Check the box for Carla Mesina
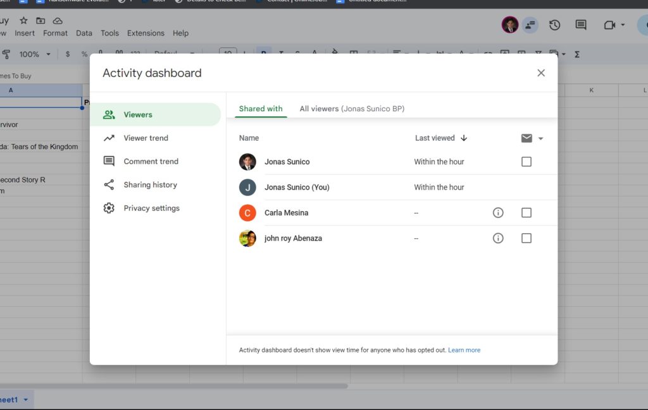 [526, 213]
